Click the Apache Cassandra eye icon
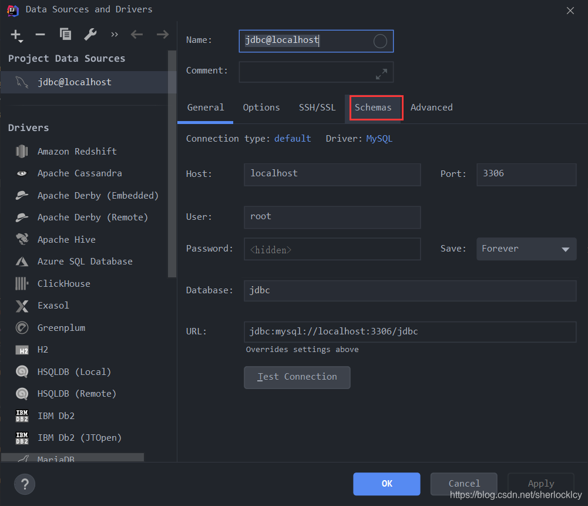This screenshot has width=588, height=506. pos(22,173)
